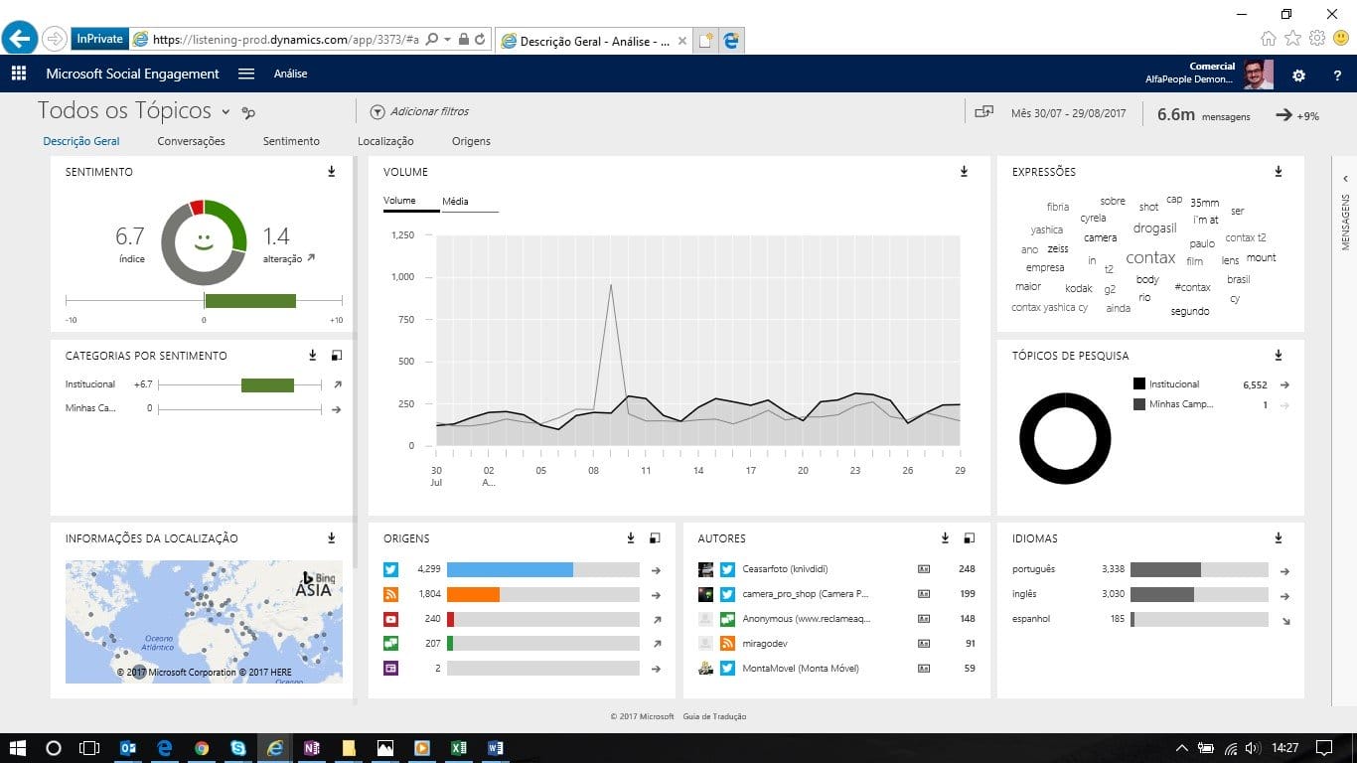Open the date range selector
The width and height of the screenshot is (1357, 763).
tap(1068, 114)
